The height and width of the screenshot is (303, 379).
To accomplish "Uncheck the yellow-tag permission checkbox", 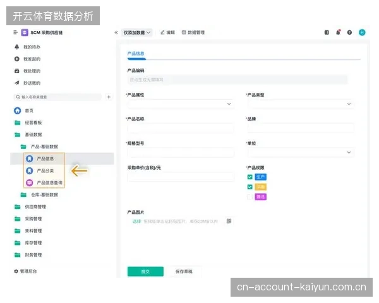I will pos(250,187).
